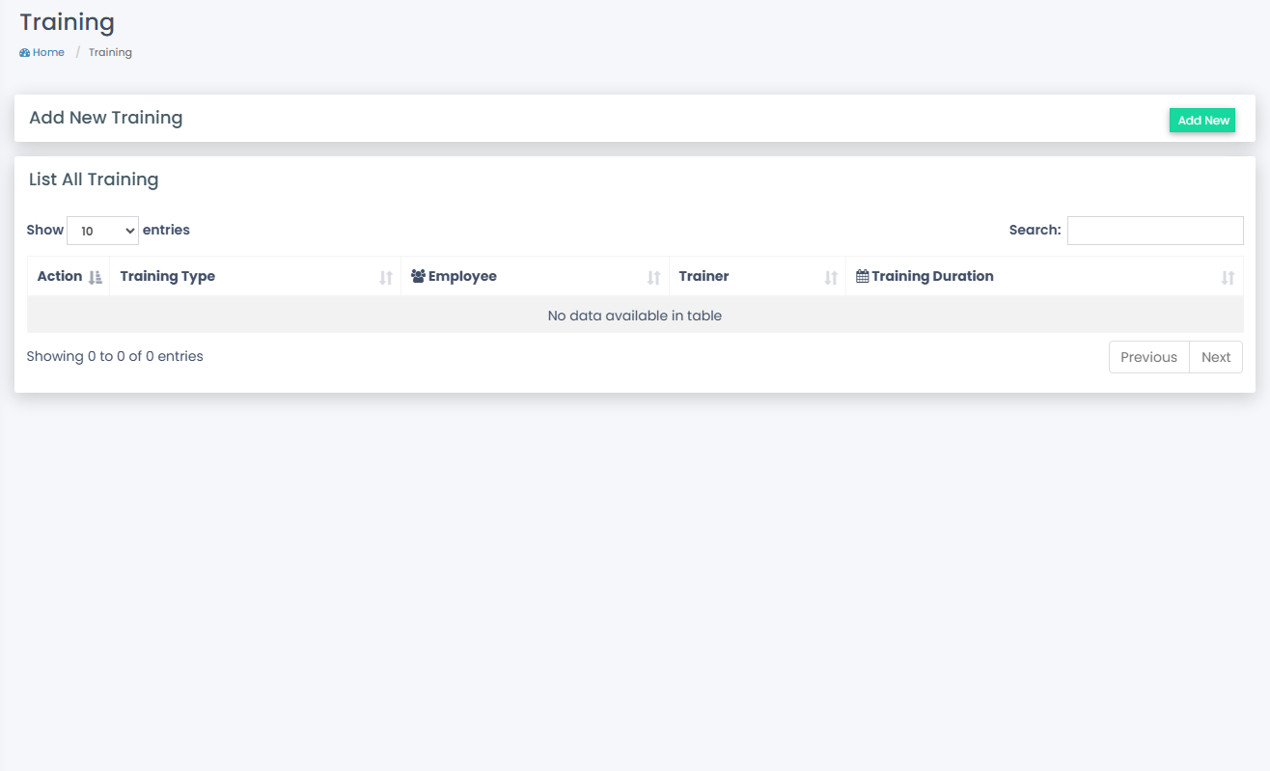Click the Add New training button
This screenshot has height=771, width=1270.
pyautogui.click(x=1202, y=121)
